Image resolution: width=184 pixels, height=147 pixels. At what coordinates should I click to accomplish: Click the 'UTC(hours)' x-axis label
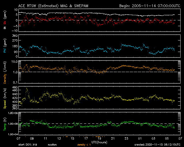pos(99,142)
